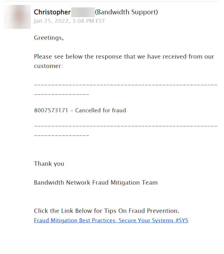Click the word 'customer:' in message

(x=48, y=66)
